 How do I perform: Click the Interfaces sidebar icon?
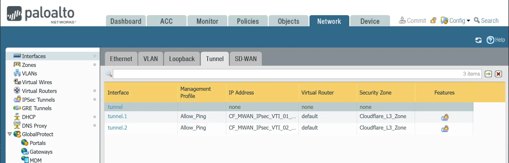[17, 56]
